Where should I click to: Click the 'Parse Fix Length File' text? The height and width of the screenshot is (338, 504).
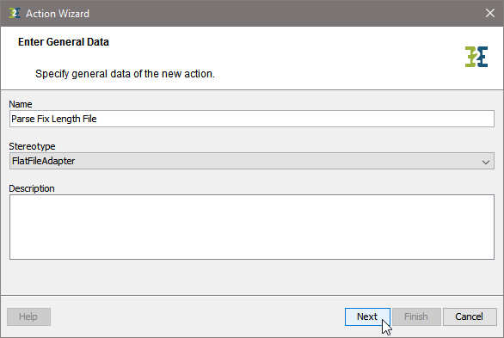click(54, 119)
